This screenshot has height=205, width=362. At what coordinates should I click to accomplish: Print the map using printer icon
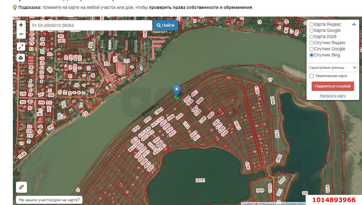[x=21, y=58]
